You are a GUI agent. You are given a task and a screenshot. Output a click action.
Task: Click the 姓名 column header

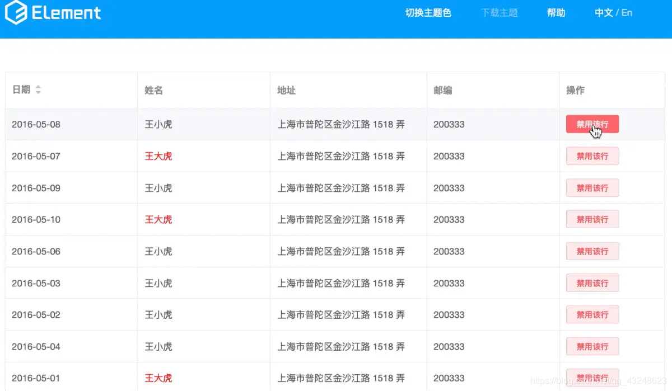click(x=153, y=89)
